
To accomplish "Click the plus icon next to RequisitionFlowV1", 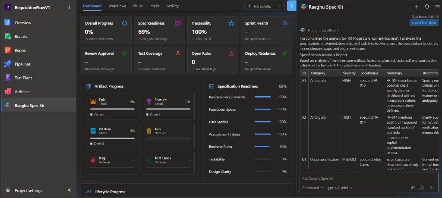I will tap(69, 7).
